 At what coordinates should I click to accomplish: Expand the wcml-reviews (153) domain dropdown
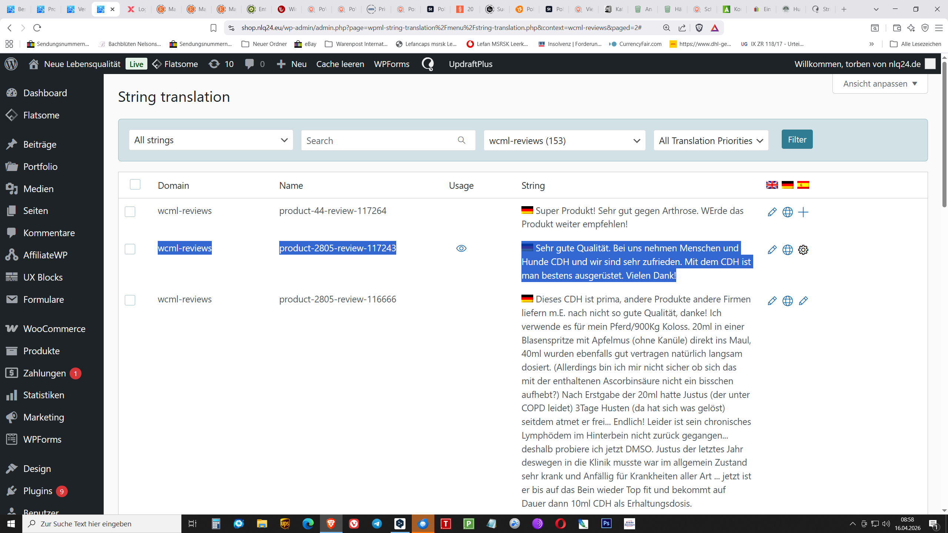(x=564, y=141)
